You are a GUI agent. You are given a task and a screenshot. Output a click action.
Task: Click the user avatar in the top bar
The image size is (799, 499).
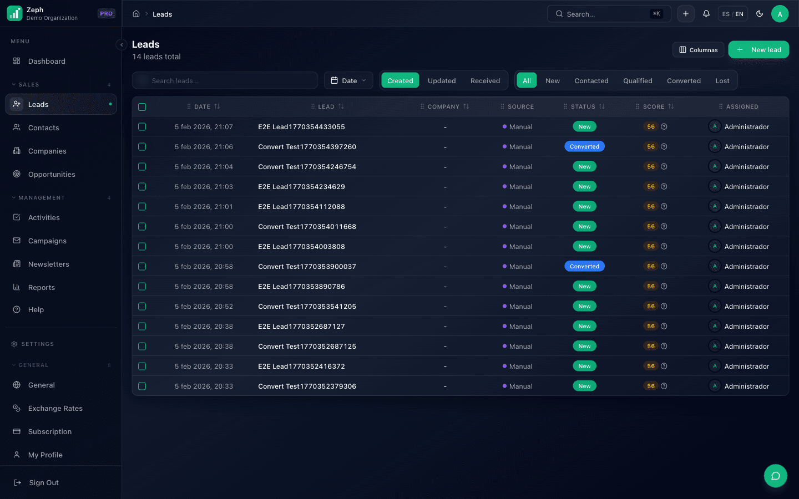780,14
